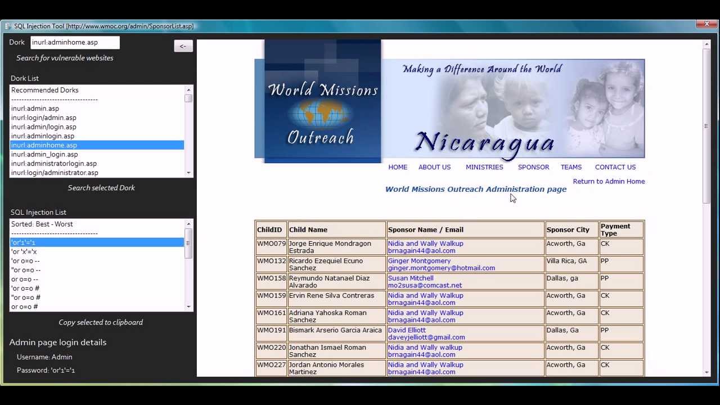720x405 pixels.
Task: Click Dork List scroll down arrow
Action: click(188, 173)
